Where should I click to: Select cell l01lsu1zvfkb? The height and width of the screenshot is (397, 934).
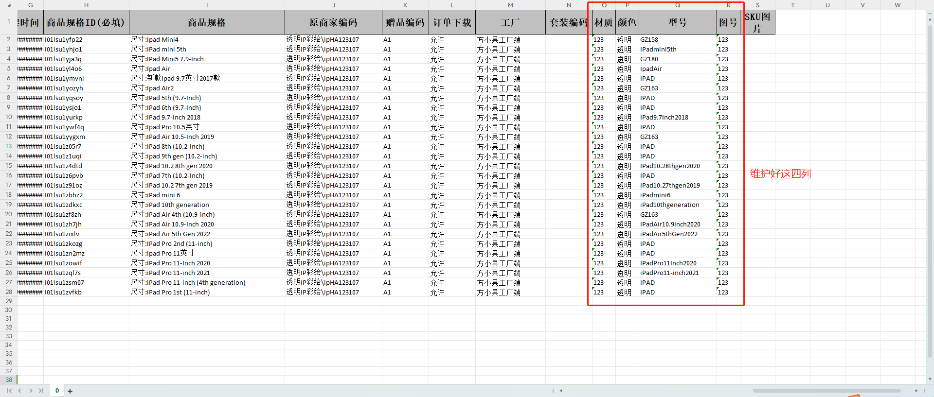pyautogui.click(x=86, y=292)
